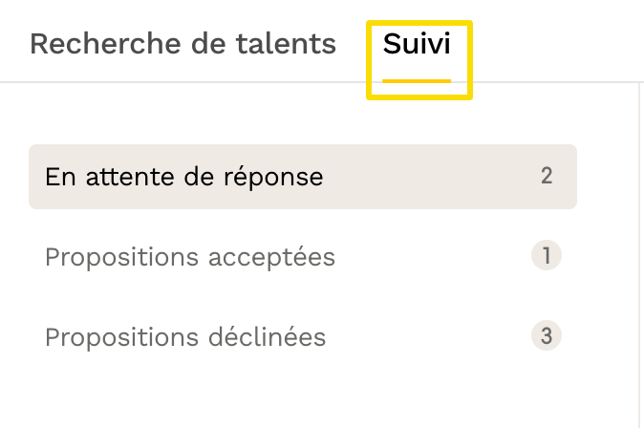The width and height of the screenshot is (644, 428).
Task: Click the Propositions déclinées label text
Action: 185,337
